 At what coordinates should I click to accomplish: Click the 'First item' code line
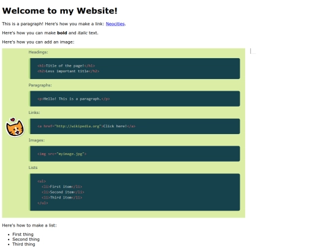coord(62,187)
